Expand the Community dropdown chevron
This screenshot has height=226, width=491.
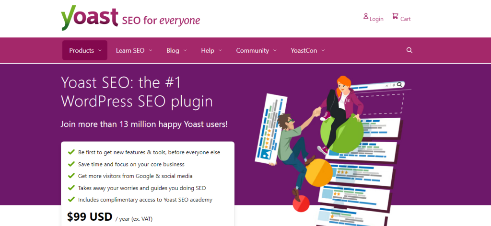(x=275, y=50)
